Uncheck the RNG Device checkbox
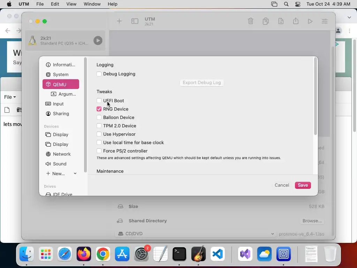This screenshot has height=268, width=357. click(99, 109)
